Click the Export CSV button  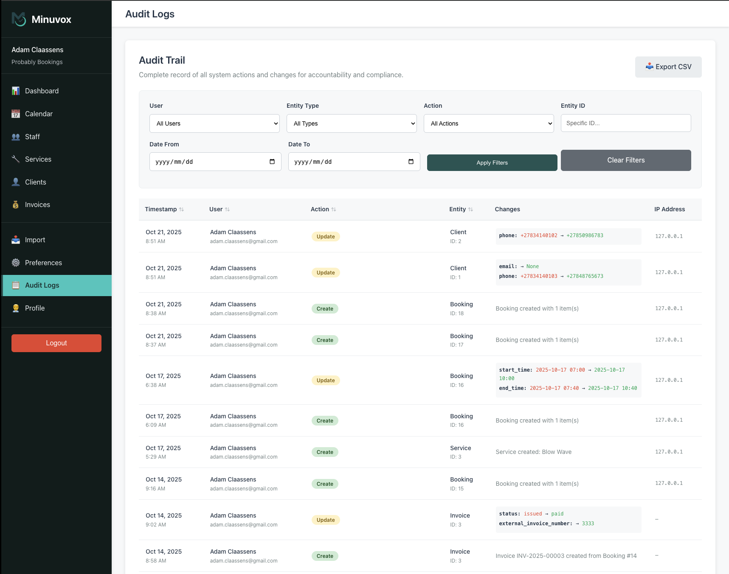[x=668, y=67]
